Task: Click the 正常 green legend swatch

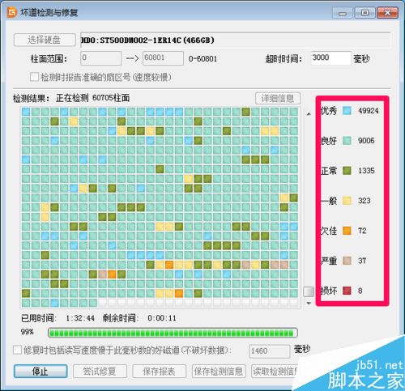Action: [347, 171]
